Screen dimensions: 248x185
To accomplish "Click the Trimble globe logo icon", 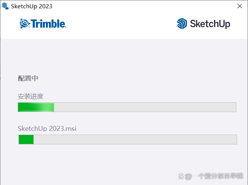I will (25, 24).
